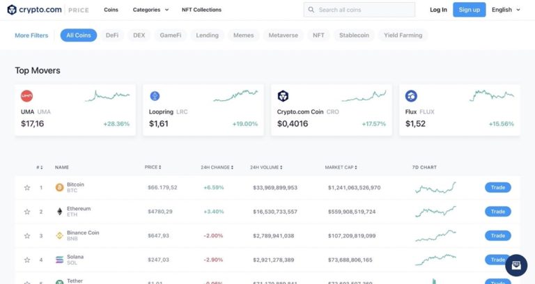
Task: Focus the Search all coins field
Action: point(359,10)
